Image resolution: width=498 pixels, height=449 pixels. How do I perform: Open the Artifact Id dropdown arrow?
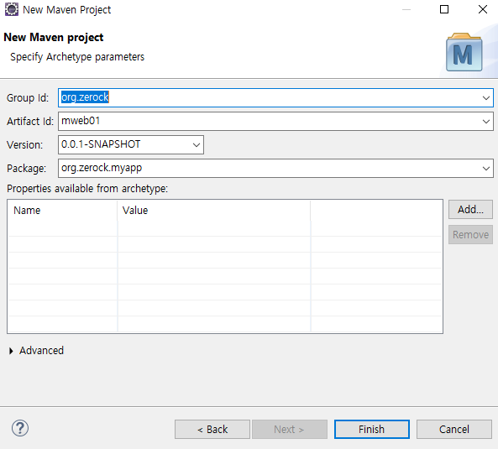486,121
